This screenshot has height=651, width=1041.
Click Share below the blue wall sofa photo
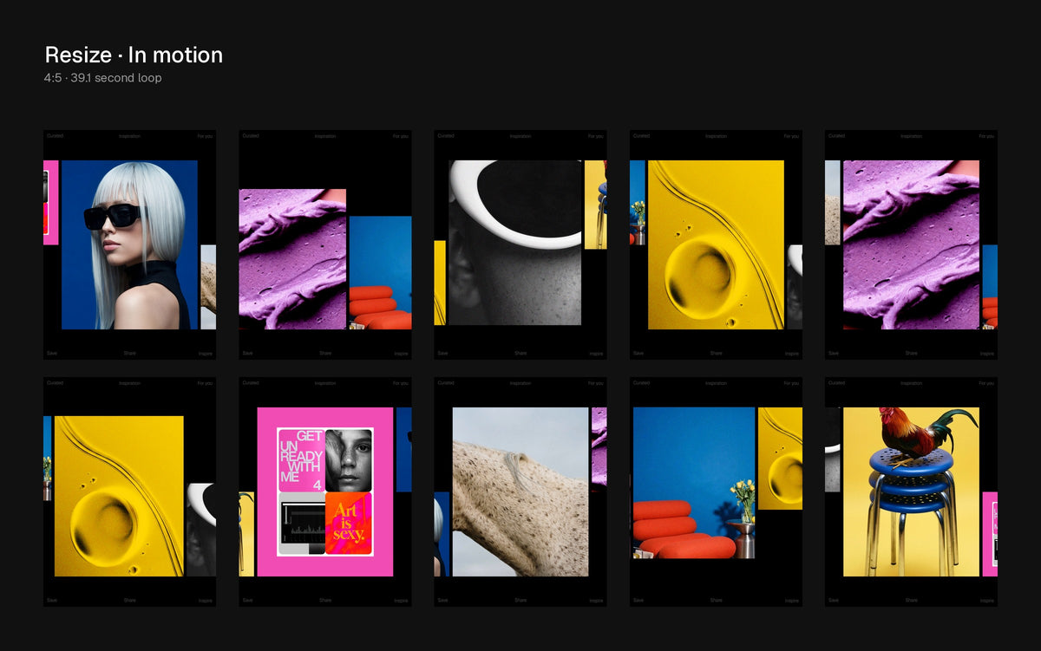715,600
